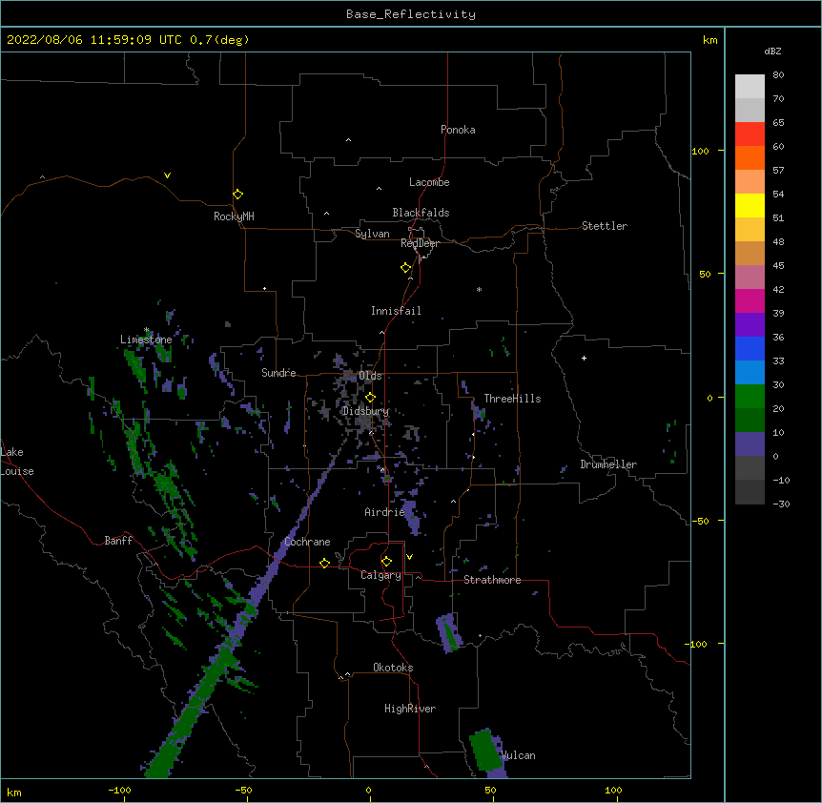
Task: Click the white plus marker north of Drumheller
Action: (584, 358)
